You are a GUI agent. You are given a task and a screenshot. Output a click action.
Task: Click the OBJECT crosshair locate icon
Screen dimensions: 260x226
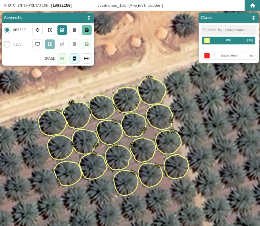click(x=38, y=30)
